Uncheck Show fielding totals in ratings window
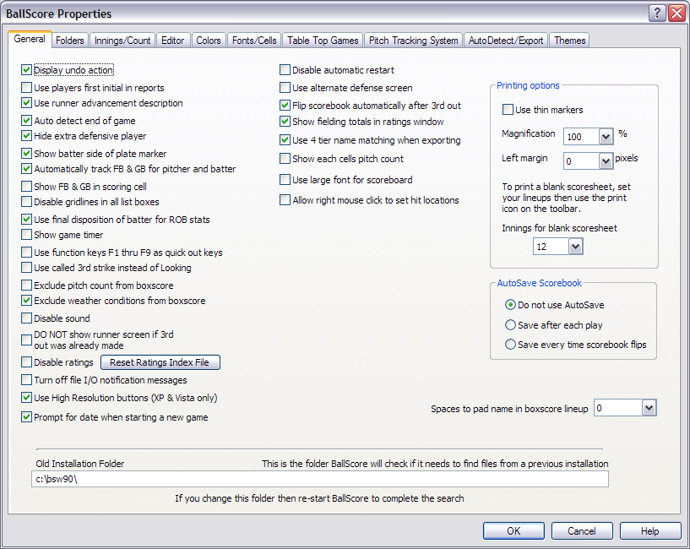 [285, 122]
